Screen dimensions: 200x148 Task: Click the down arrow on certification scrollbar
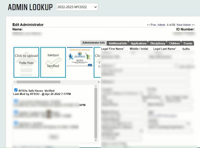pyautogui.click(x=95, y=140)
